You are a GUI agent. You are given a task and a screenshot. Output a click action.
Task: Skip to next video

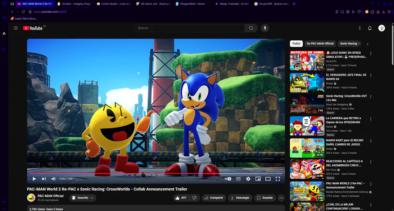(x=44, y=179)
